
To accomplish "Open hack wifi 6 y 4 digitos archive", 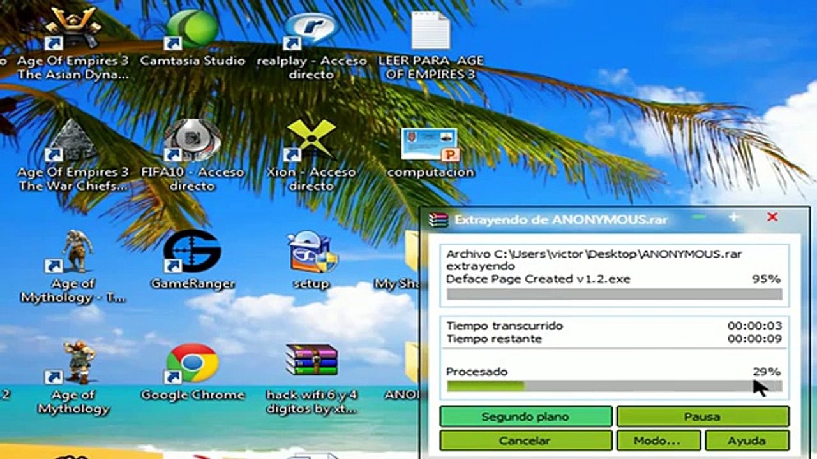I will pos(311,361).
